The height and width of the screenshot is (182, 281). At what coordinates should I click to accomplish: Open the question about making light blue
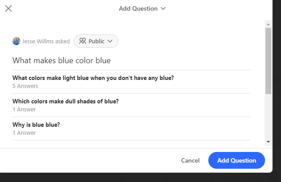coord(93,78)
